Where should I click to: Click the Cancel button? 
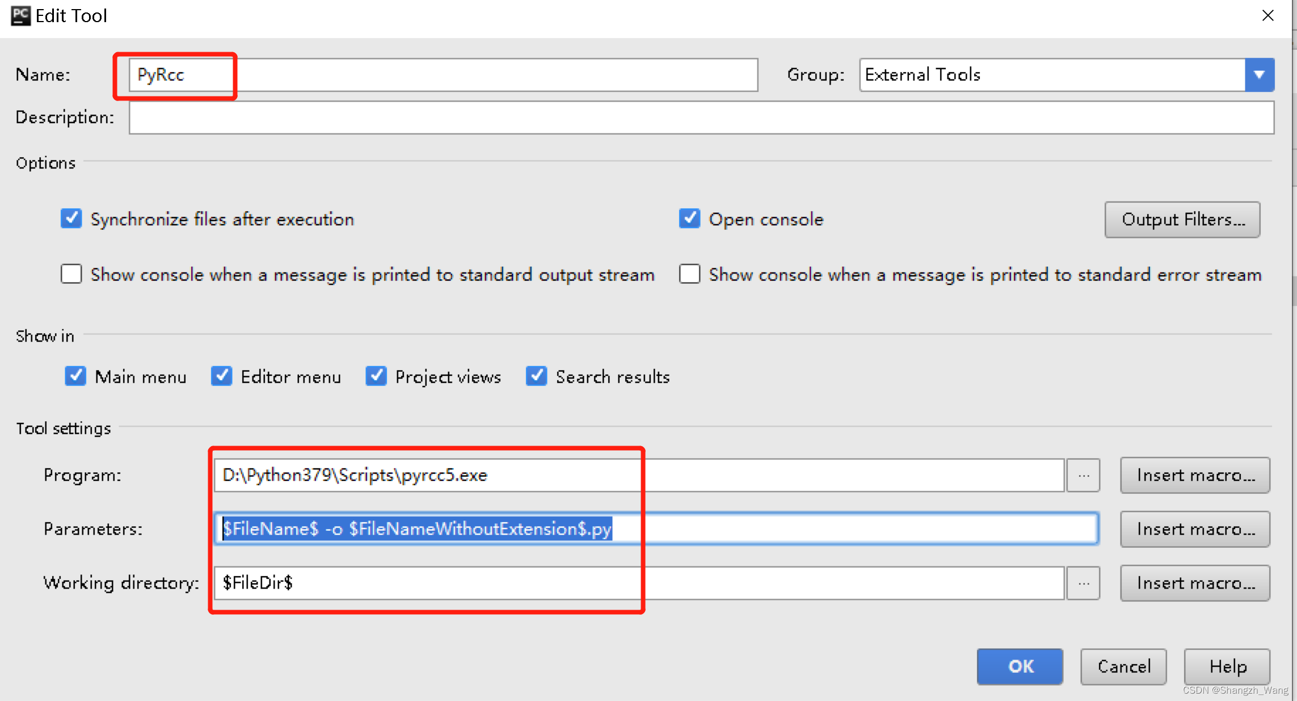1123,666
